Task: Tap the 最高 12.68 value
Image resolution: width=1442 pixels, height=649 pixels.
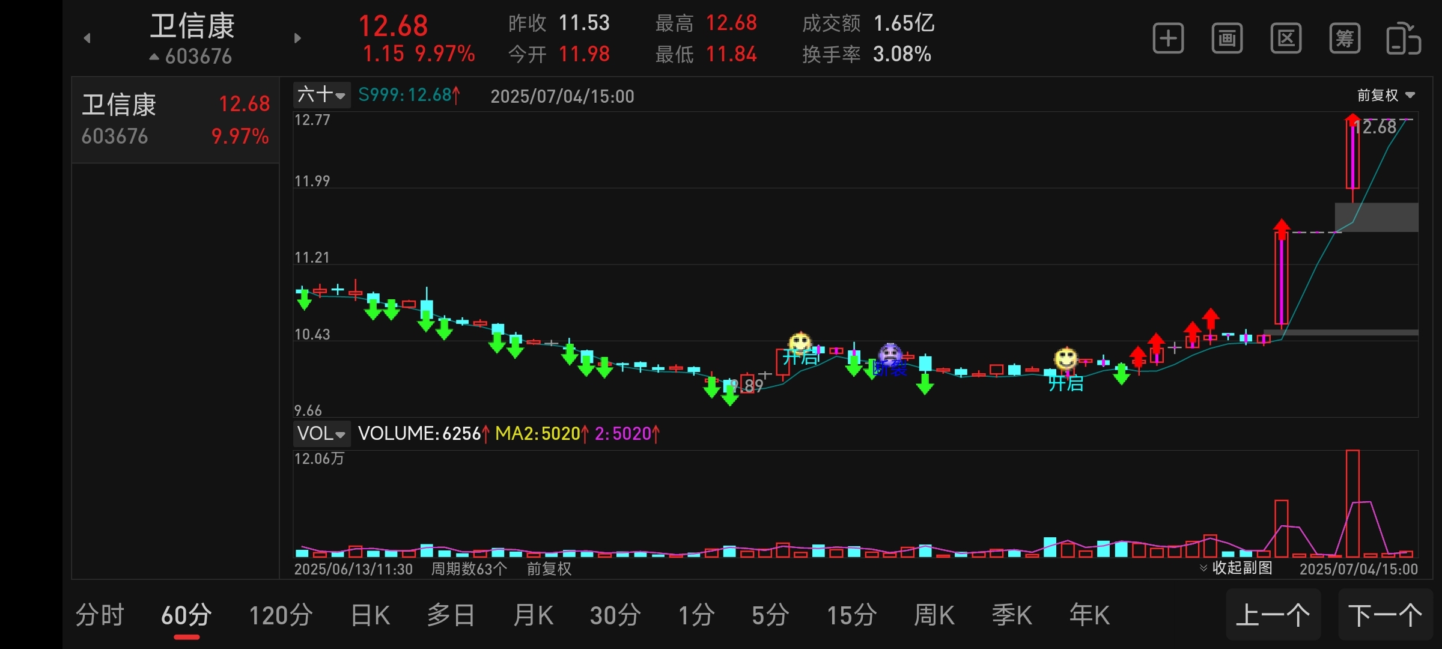Action: tap(731, 23)
